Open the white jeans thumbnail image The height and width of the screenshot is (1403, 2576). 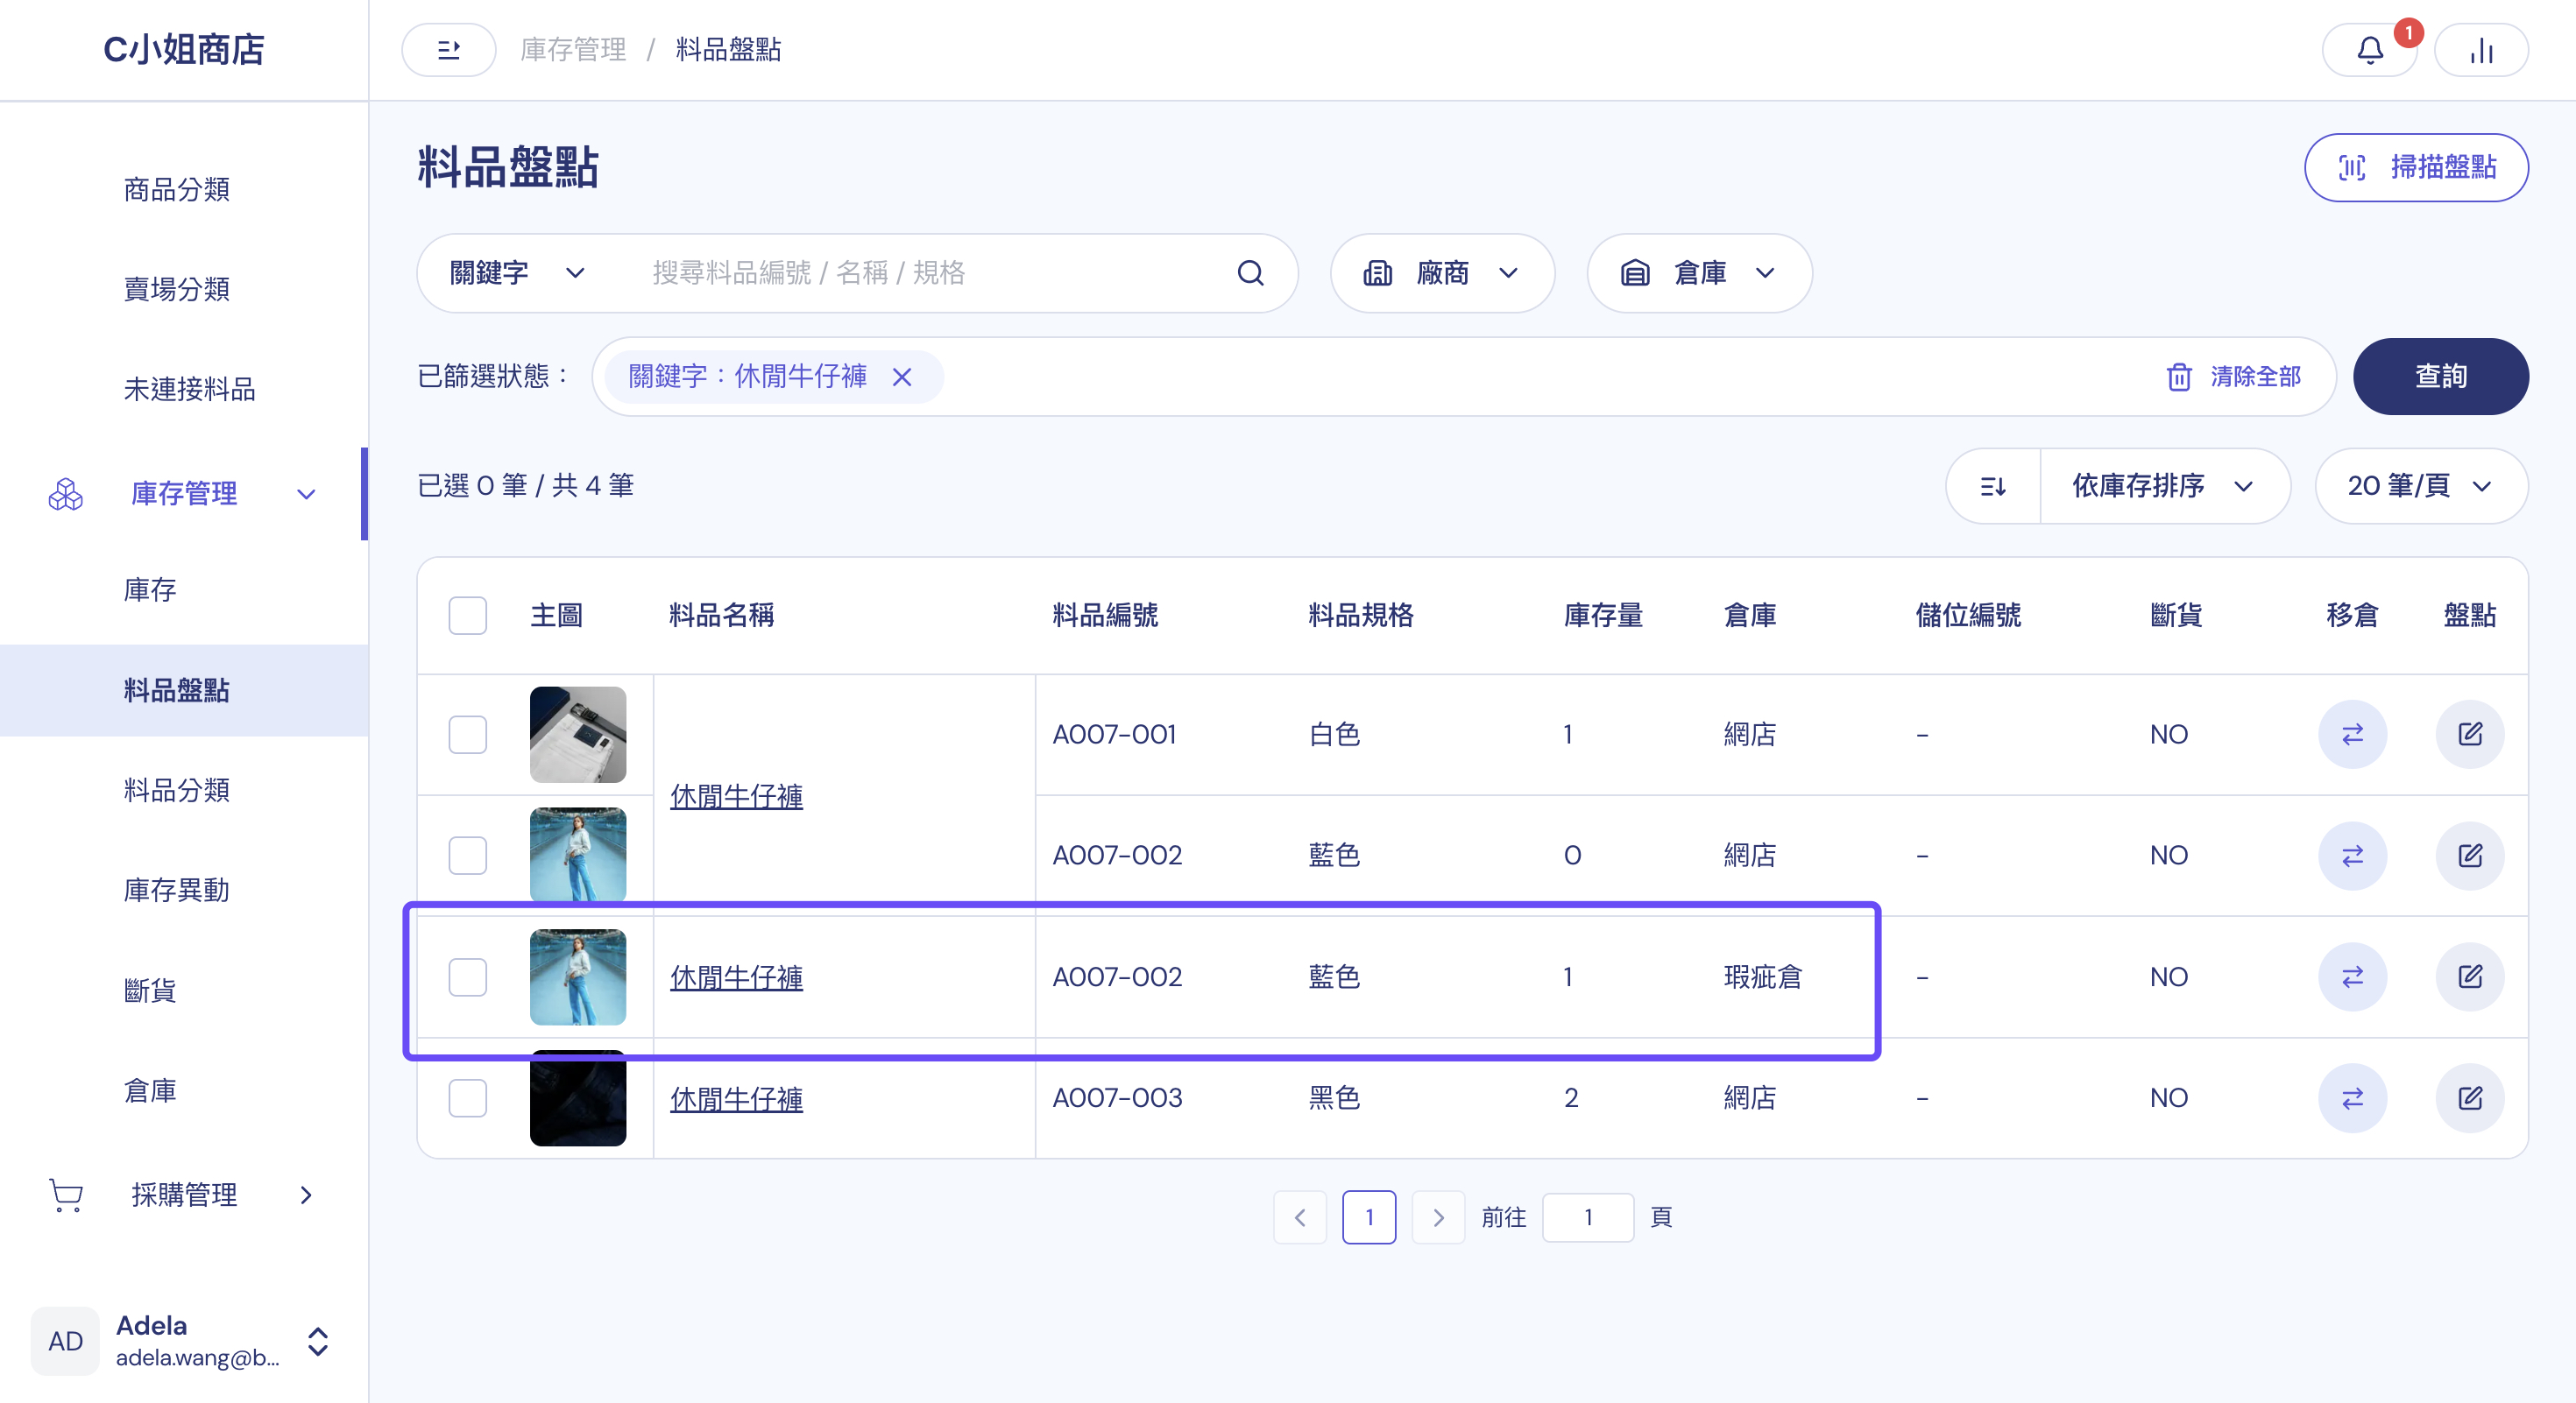[x=578, y=735]
